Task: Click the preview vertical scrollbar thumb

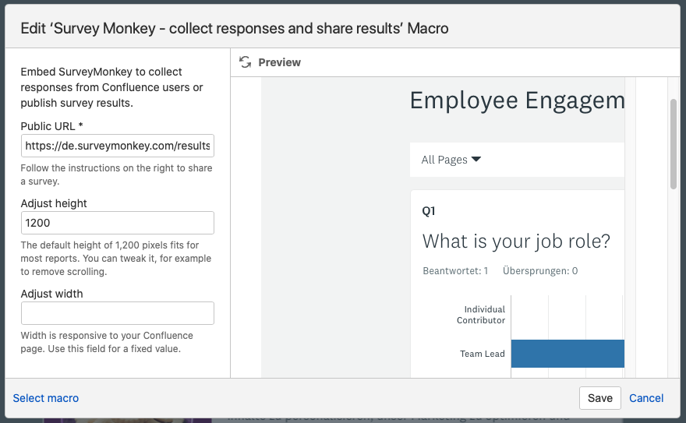Action: coord(674,144)
